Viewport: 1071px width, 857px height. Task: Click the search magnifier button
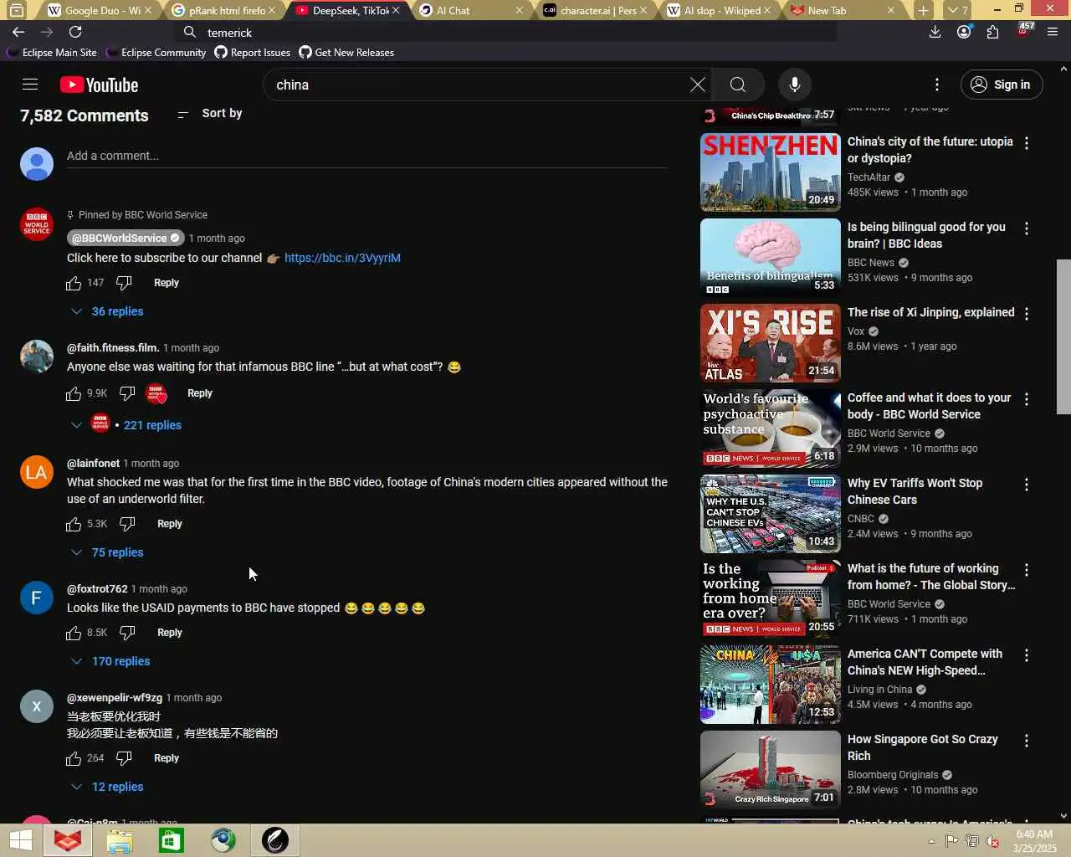click(x=737, y=85)
